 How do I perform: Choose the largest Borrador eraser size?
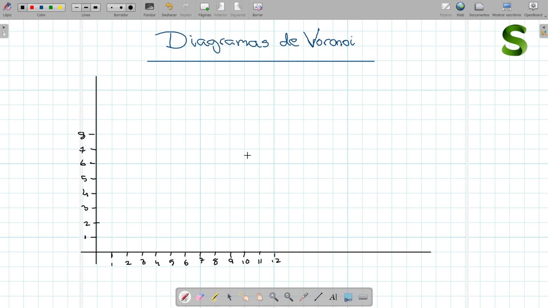click(x=131, y=7)
